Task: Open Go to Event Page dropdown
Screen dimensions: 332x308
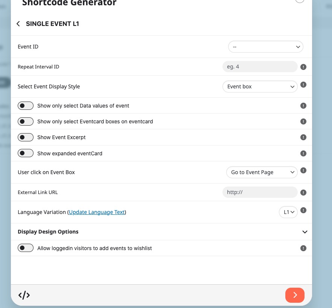Action: click(x=262, y=172)
